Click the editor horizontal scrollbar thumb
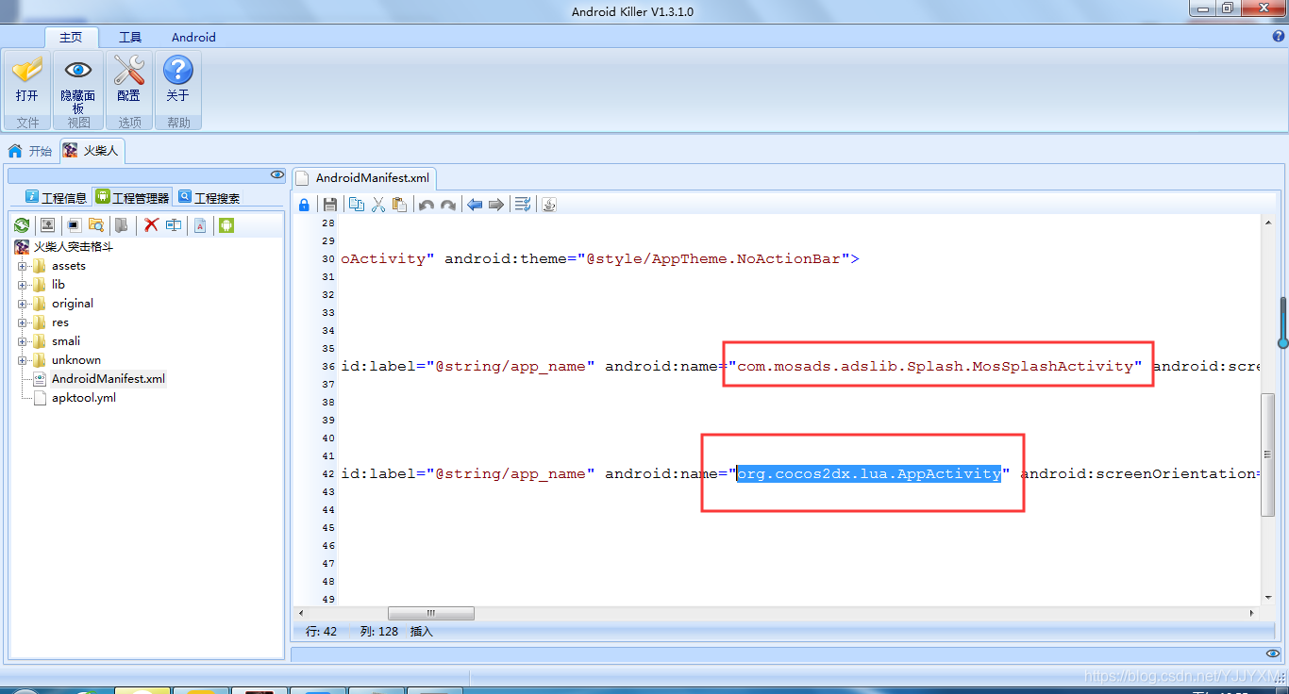 [431, 614]
